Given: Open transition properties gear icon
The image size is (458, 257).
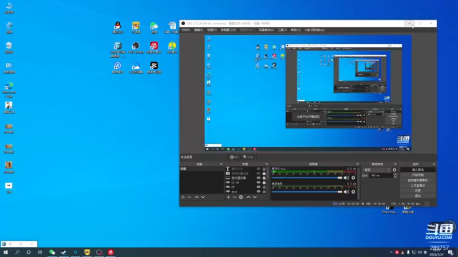Looking at the screenshot, I should tap(394, 170).
